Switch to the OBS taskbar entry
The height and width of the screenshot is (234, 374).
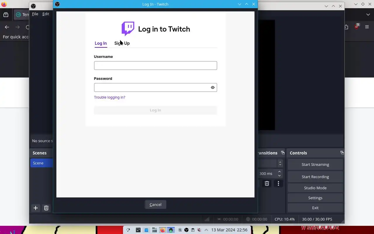click(x=171, y=230)
